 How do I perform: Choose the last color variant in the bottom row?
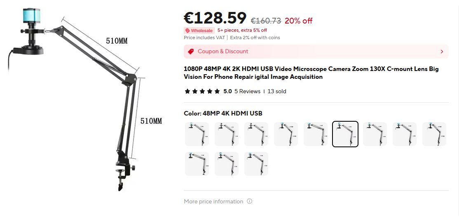tap(256, 164)
